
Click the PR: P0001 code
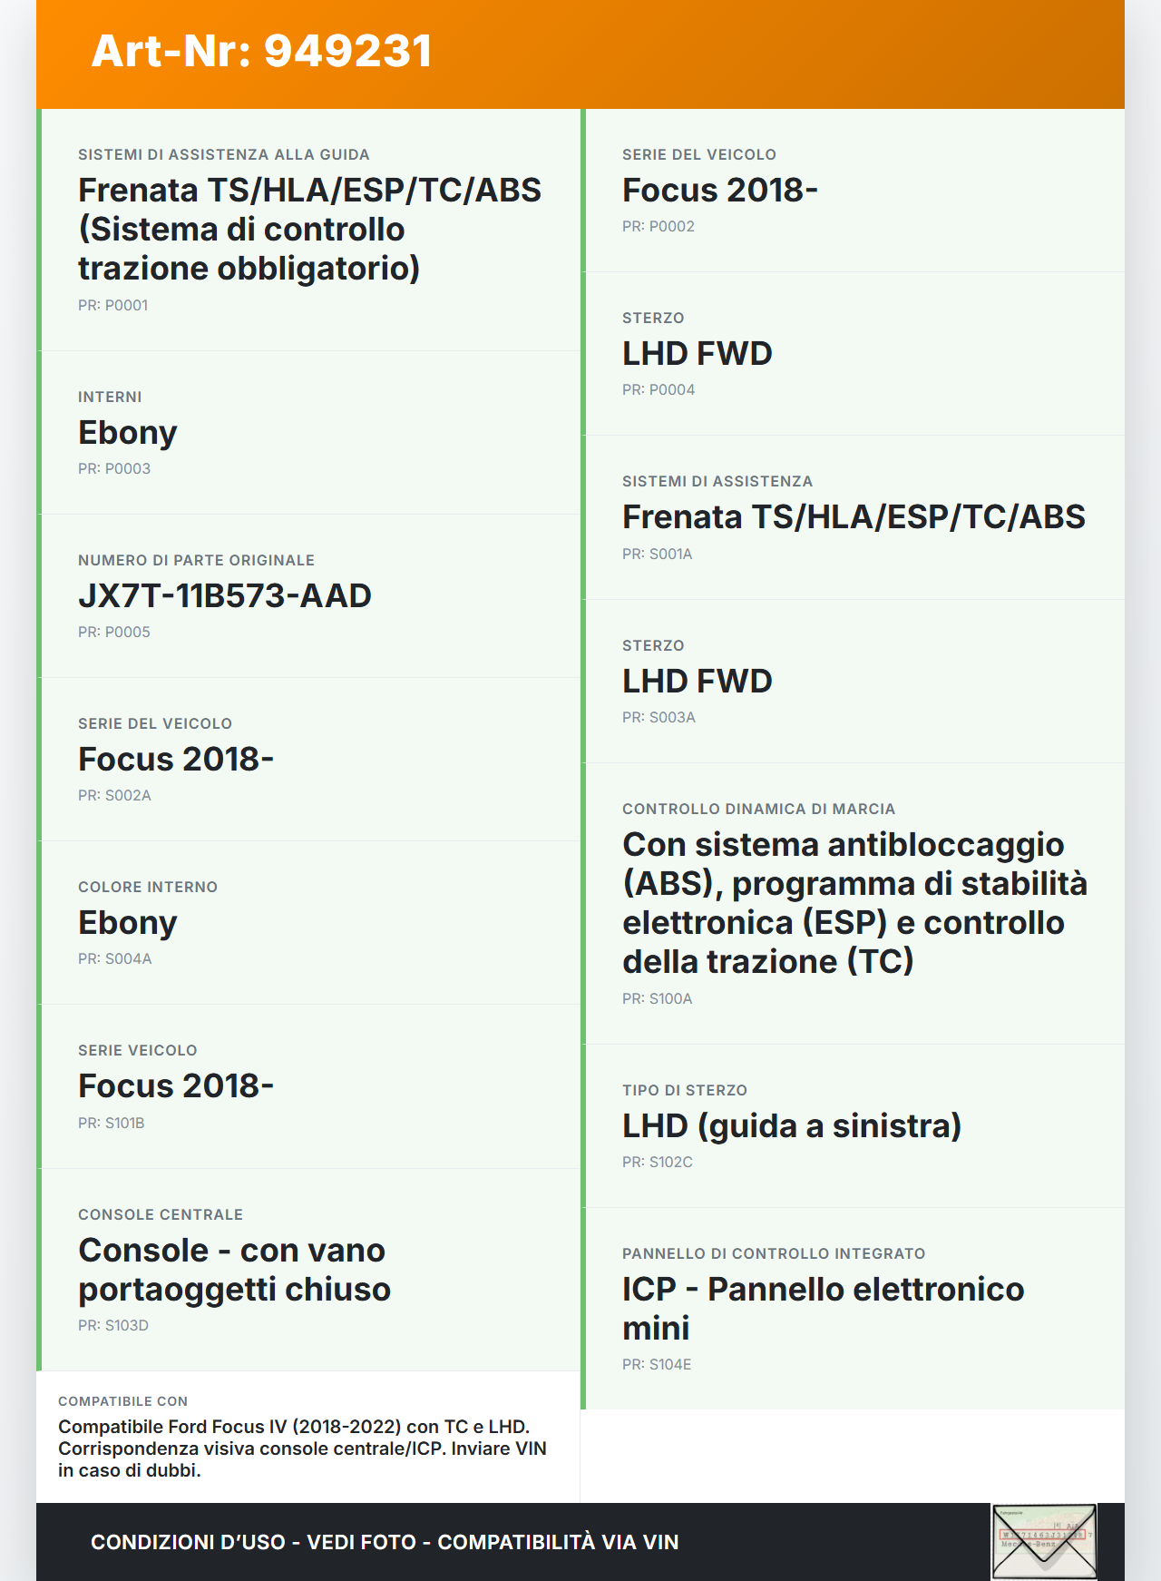(x=113, y=306)
